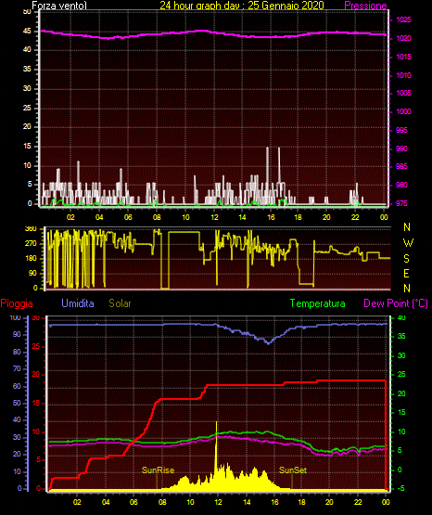Click the 270 value on direction axis
The width and height of the screenshot is (432, 515).
click(x=32, y=244)
